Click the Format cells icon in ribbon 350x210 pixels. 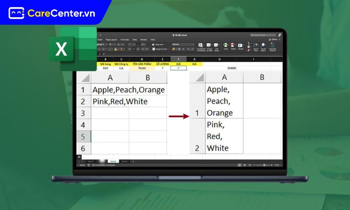(x=240, y=46)
